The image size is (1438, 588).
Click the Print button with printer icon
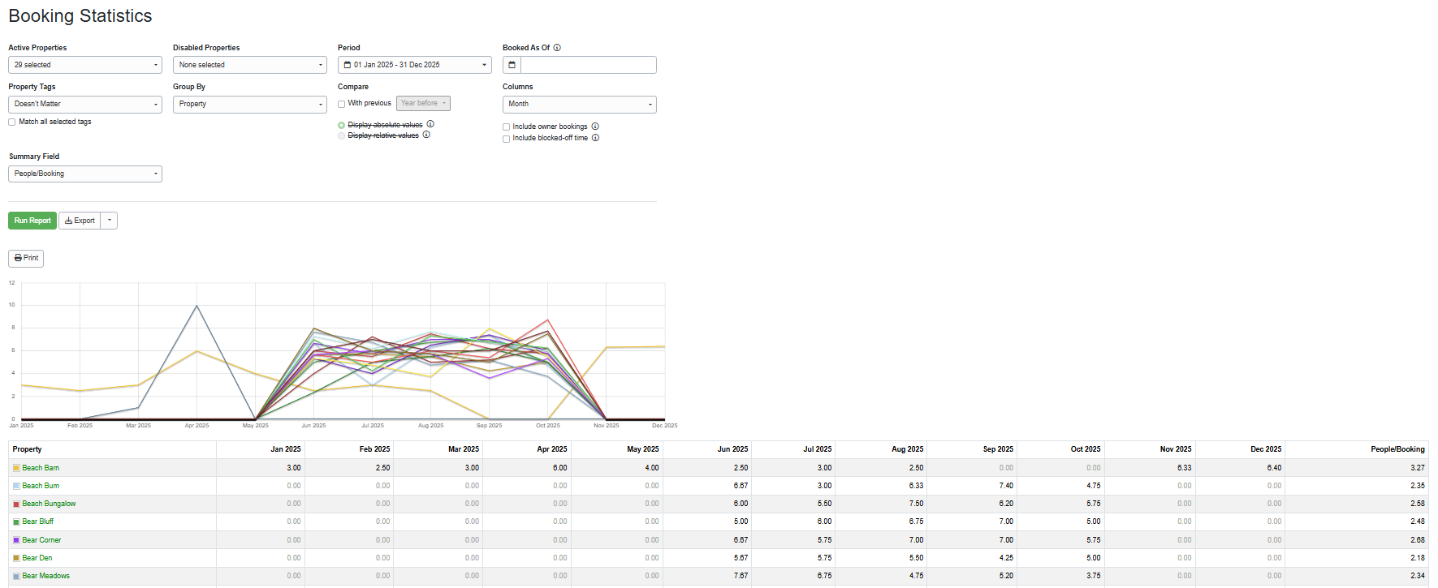[x=26, y=258]
